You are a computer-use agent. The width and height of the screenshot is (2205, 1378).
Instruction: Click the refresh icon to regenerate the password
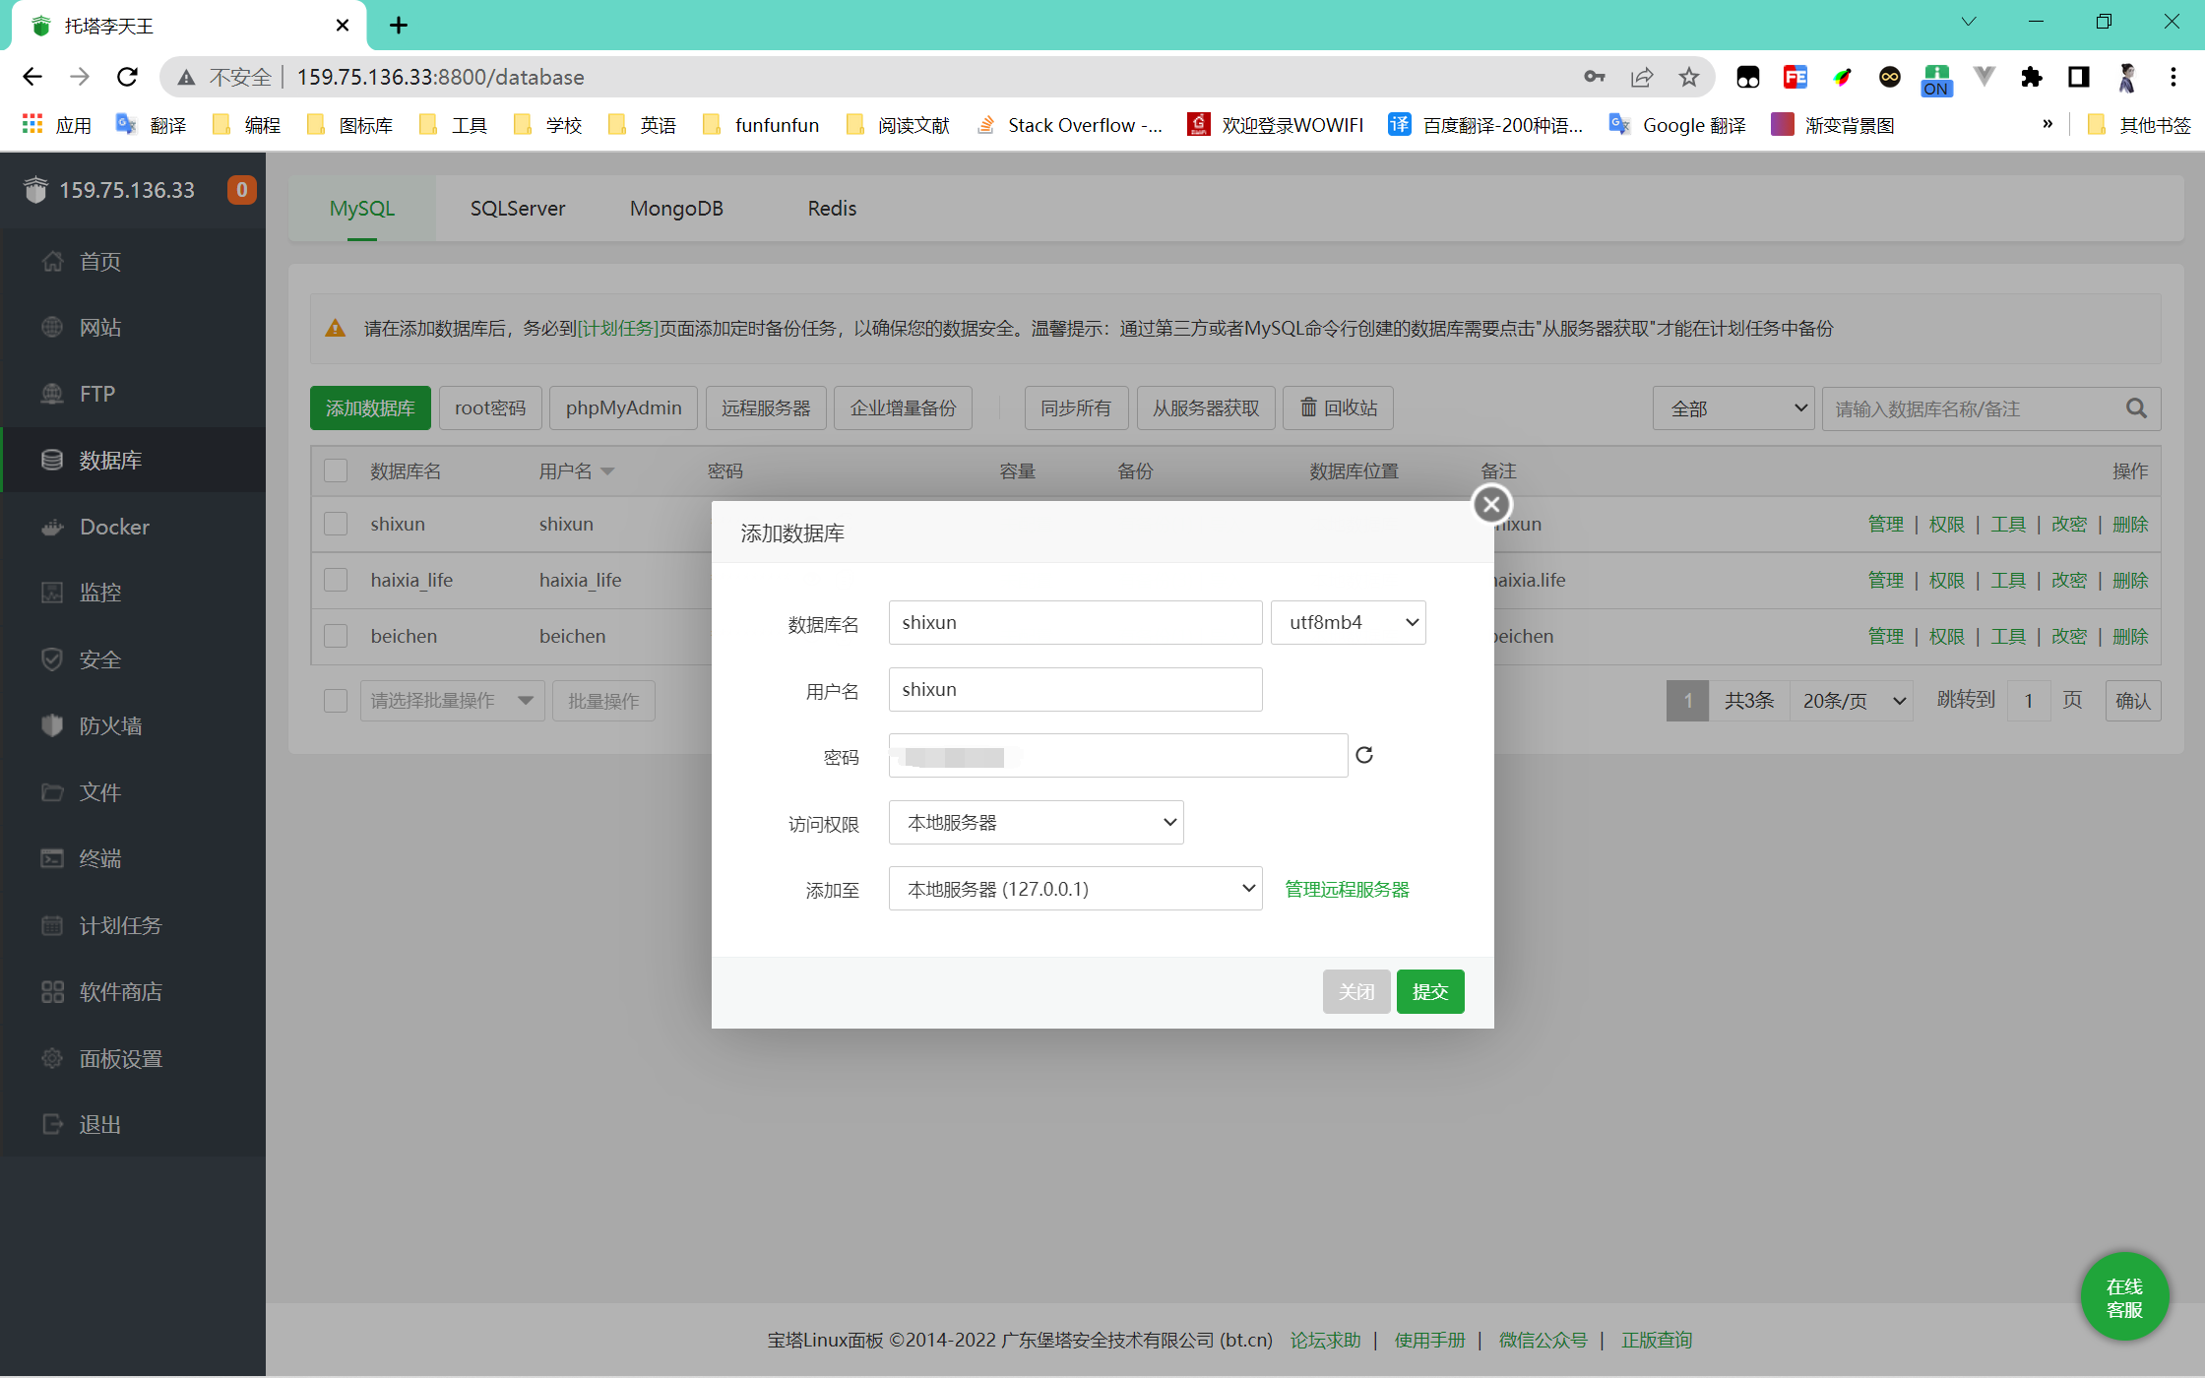(1363, 755)
